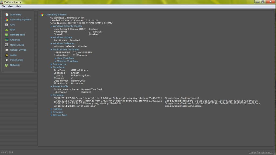The width and height of the screenshot is (276, 155).
Task: Expand the Device Tree node
Action: [x=51, y=115]
